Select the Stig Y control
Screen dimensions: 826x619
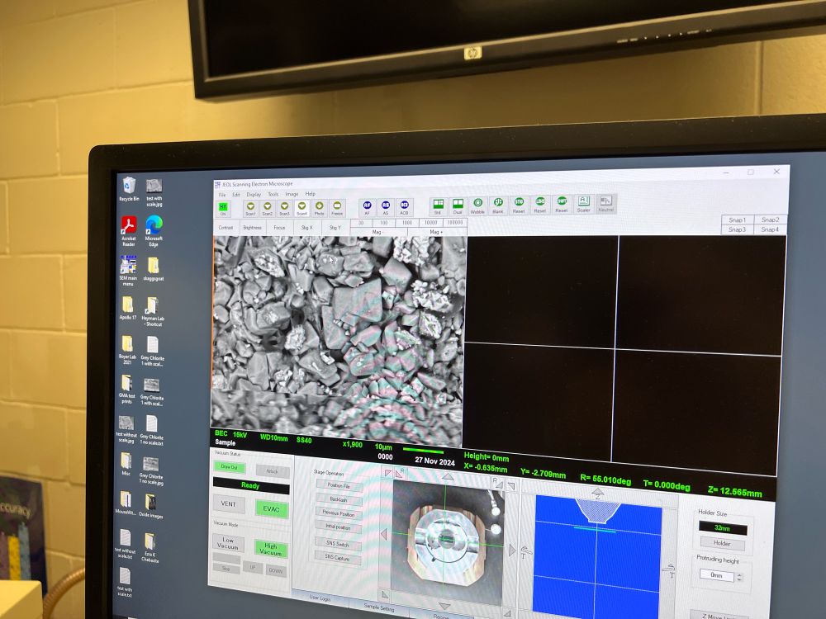pos(335,228)
